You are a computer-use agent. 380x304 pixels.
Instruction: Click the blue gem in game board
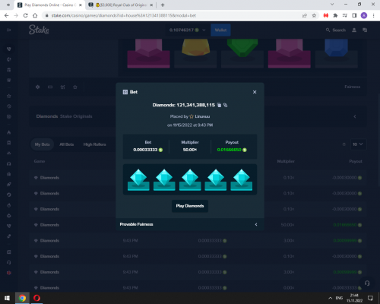pyautogui.click(x=336, y=48)
